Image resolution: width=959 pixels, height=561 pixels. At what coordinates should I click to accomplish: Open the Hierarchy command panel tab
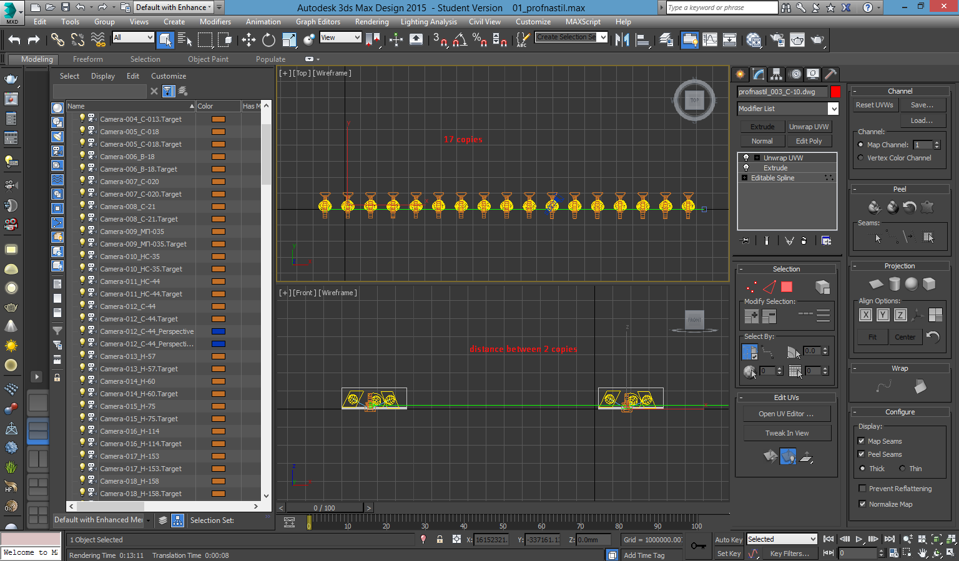point(776,74)
